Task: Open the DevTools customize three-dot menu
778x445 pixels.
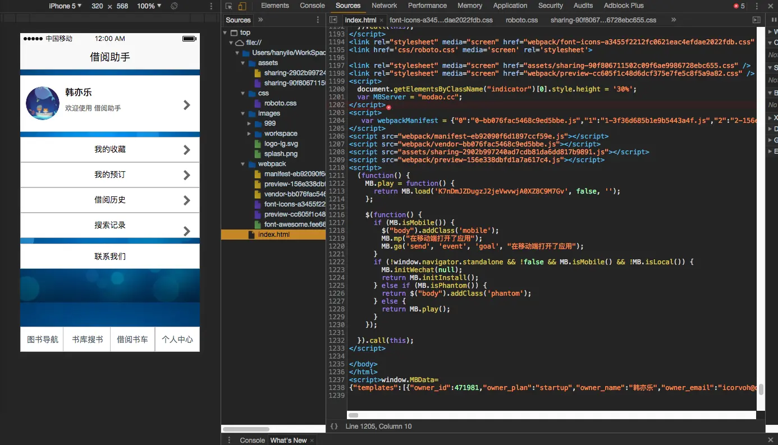Action: [757, 6]
